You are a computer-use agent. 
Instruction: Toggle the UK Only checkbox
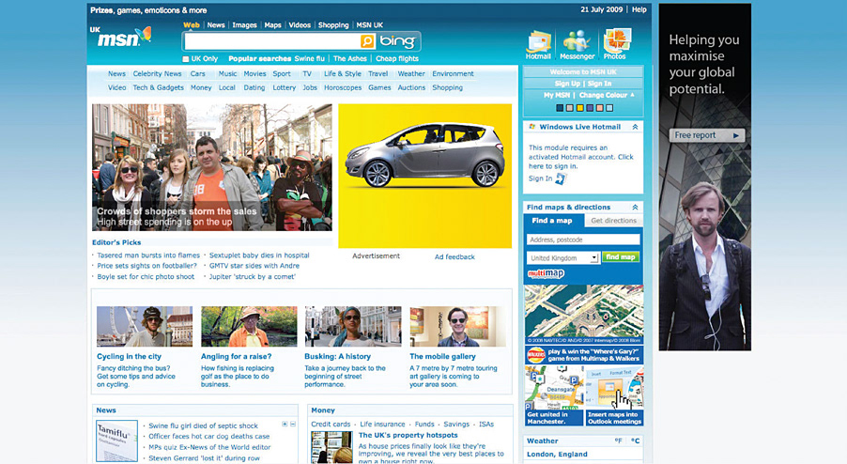pyautogui.click(x=186, y=59)
